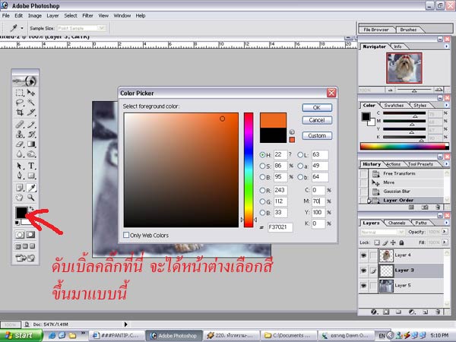Select the History Brush tool
The height and width of the screenshot is (342, 456).
pos(31,135)
